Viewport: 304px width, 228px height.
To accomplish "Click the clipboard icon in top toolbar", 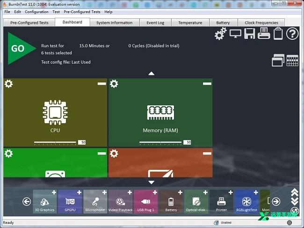I will (x=278, y=34).
